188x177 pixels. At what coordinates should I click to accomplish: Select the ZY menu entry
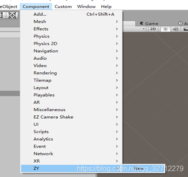click(x=71, y=168)
